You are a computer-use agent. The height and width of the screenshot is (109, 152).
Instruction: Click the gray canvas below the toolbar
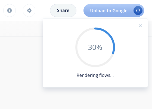tap(21, 73)
